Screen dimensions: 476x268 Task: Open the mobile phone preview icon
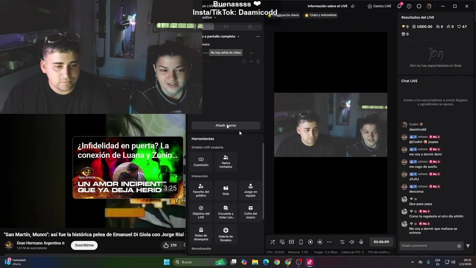pos(301,242)
